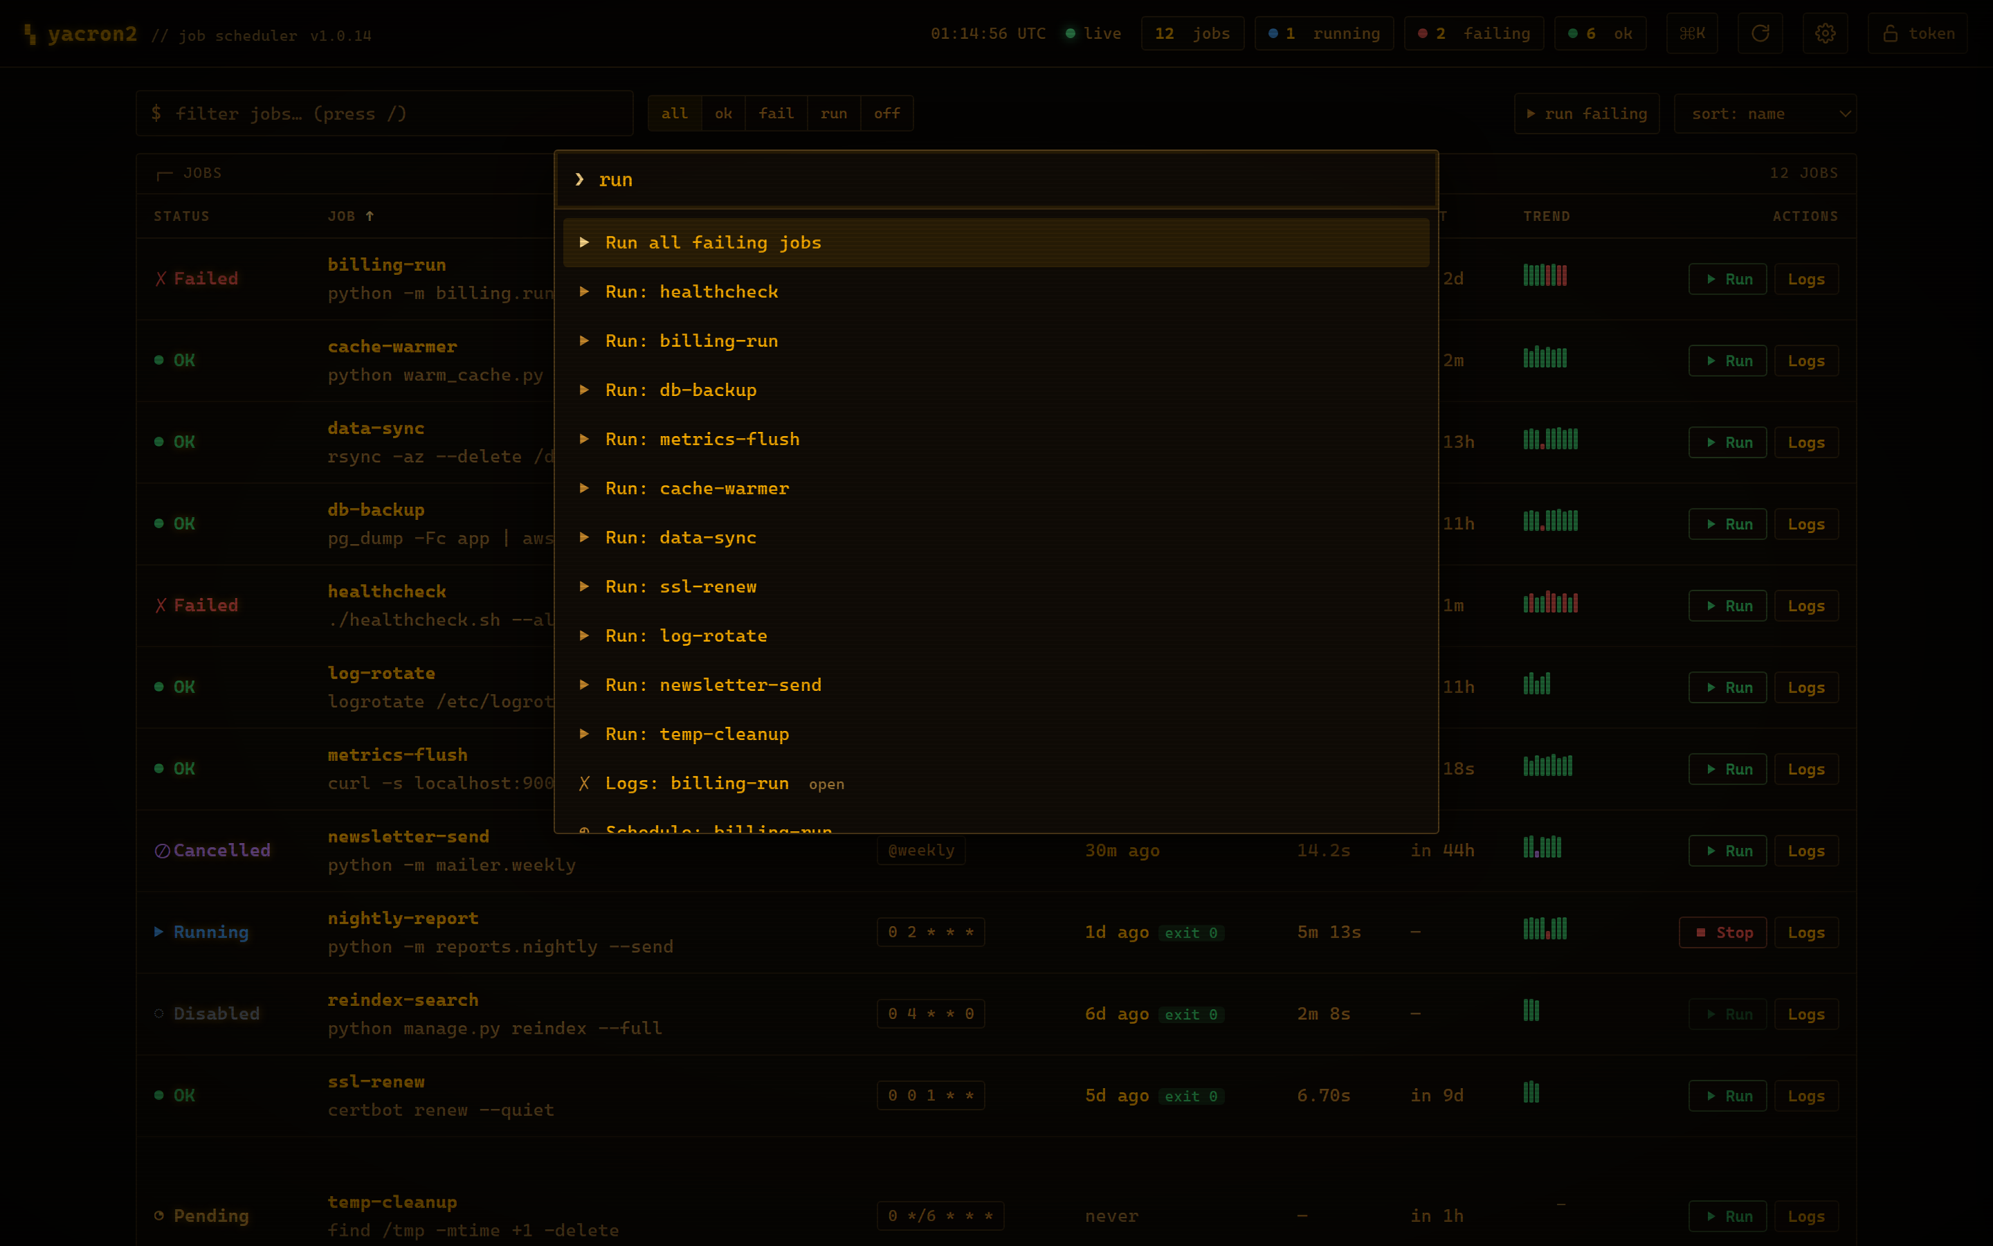The height and width of the screenshot is (1246, 1993).
Task: Choose 'Run: cache-warmer' in palette
Action: [996, 488]
